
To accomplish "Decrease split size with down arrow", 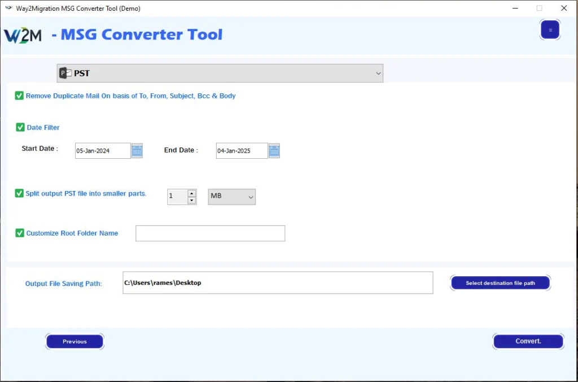I will (191, 201).
